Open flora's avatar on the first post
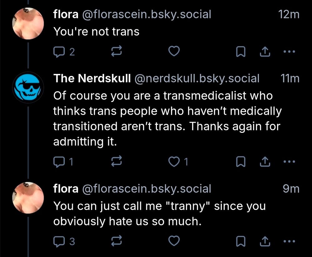The height and width of the screenshot is (257, 312). 28,23
